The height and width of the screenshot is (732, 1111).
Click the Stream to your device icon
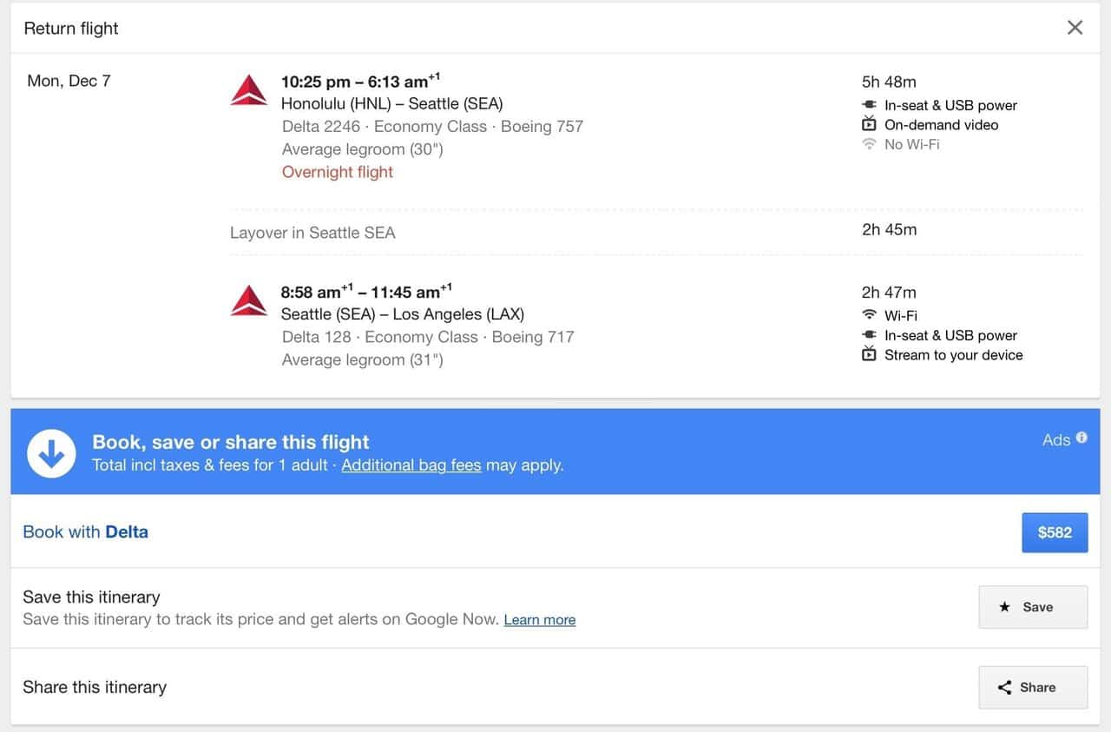870,354
